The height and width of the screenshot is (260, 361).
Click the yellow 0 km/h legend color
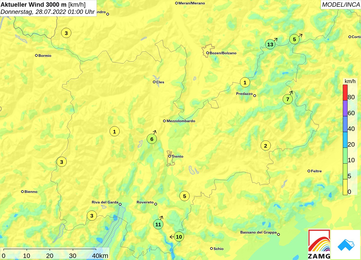point(345,187)
